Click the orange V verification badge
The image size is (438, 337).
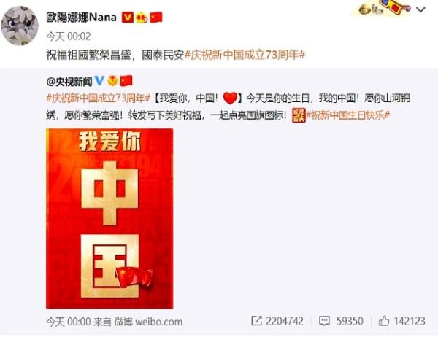pyautogui.click(x=127, y=18)
